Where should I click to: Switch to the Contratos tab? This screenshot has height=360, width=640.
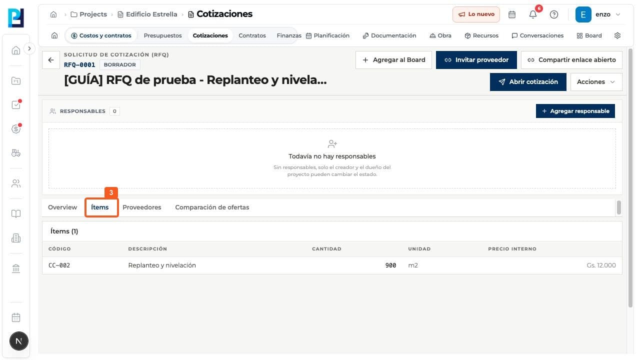[x=252, y=35]
